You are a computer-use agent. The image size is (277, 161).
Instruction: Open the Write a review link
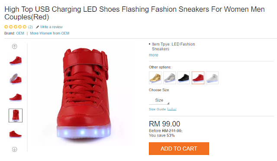pos(51,27)
